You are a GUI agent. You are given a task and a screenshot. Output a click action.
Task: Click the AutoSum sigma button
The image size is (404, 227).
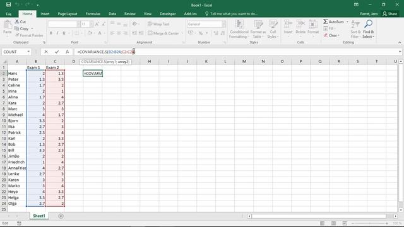coord(334,22)
